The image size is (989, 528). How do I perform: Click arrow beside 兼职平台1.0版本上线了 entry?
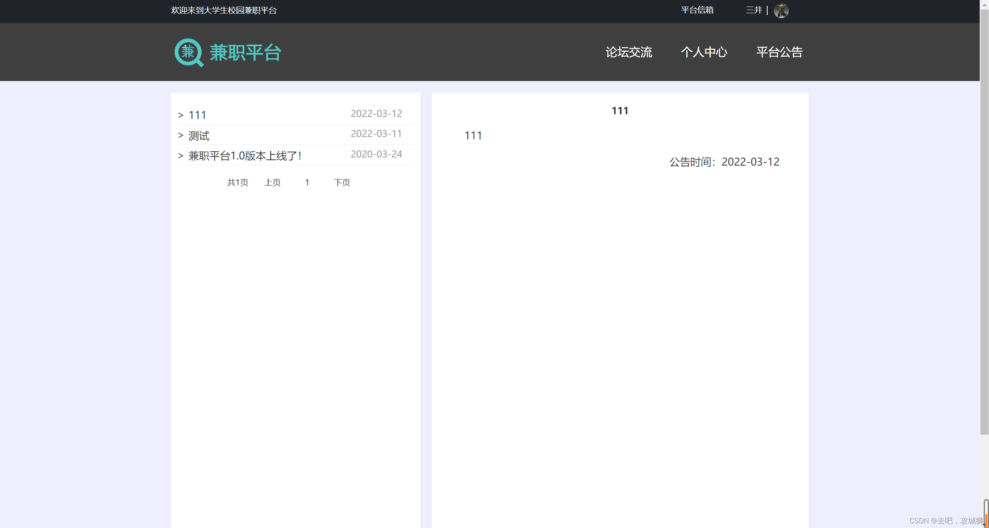tap(180, 156)
